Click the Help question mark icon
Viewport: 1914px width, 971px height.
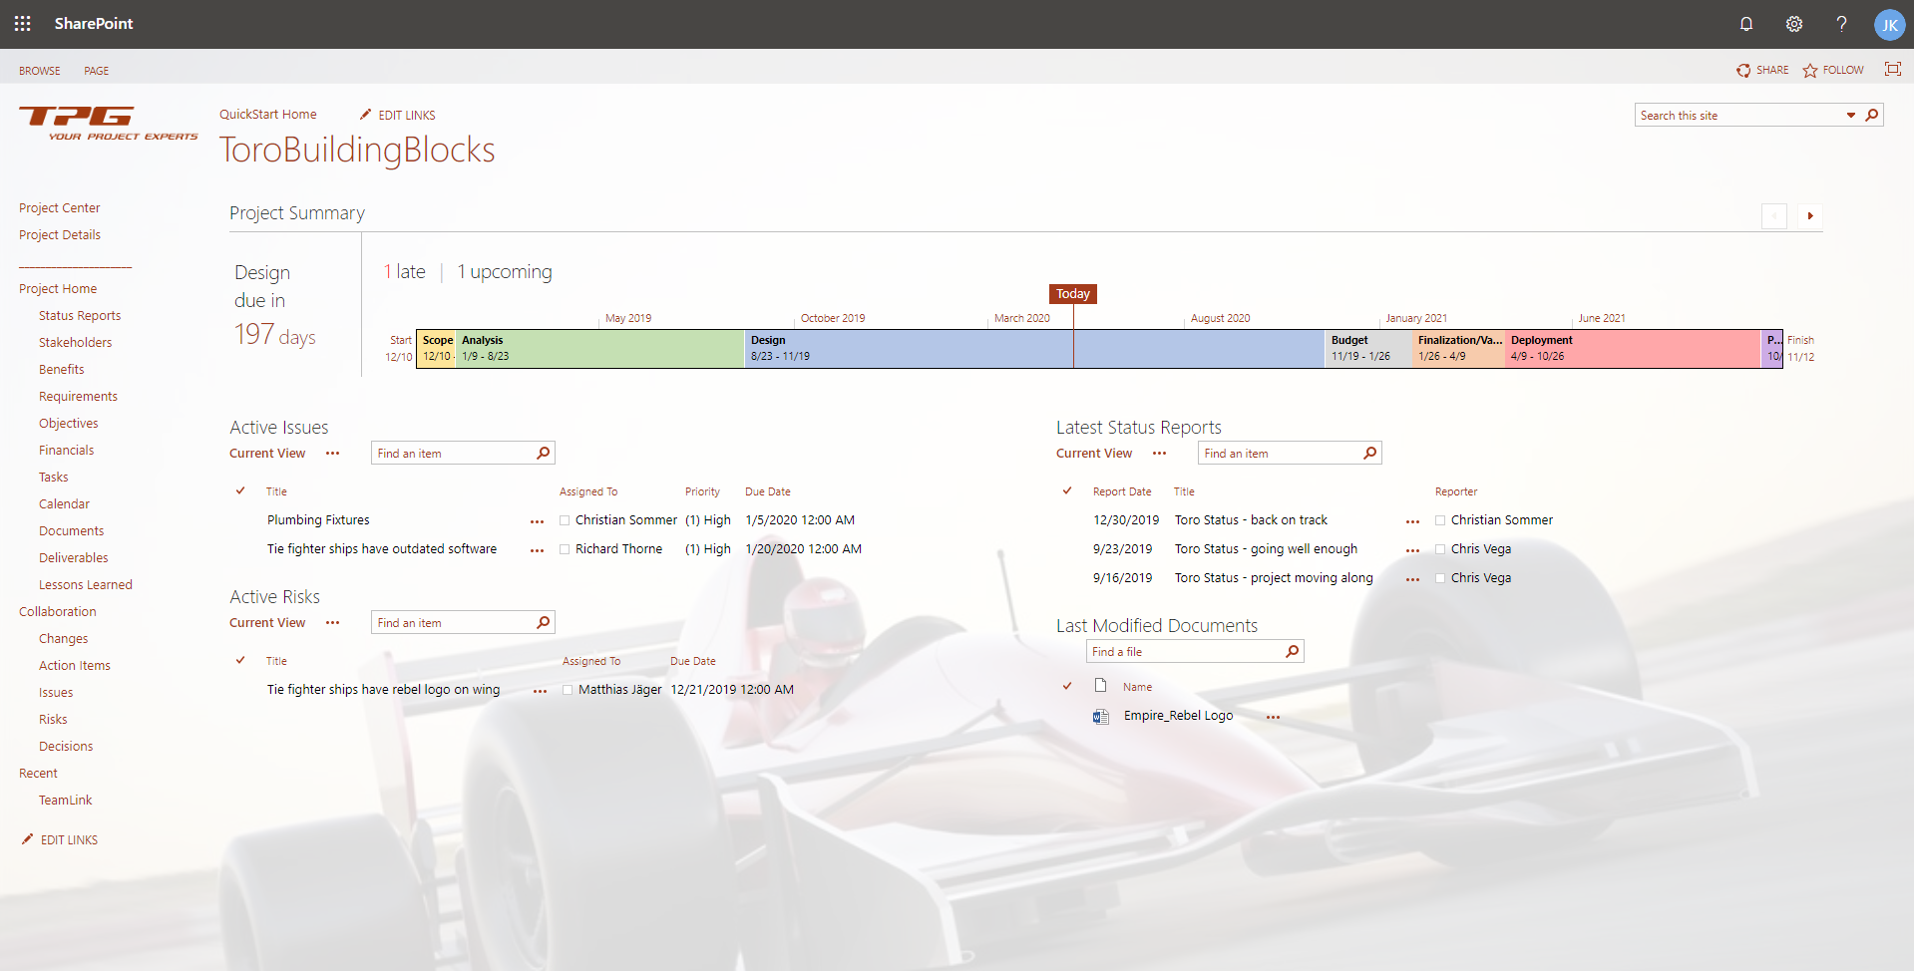pos(1841,23)
